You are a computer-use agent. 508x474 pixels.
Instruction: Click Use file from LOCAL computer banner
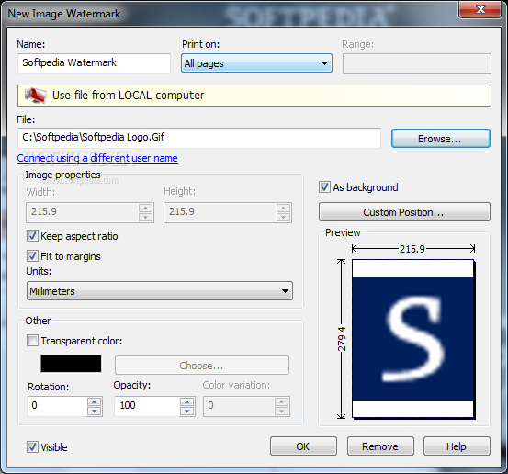click(254, 96)
